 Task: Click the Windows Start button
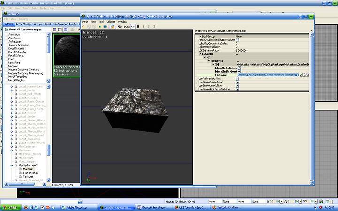pyautogui.click(x=10, y=208)
